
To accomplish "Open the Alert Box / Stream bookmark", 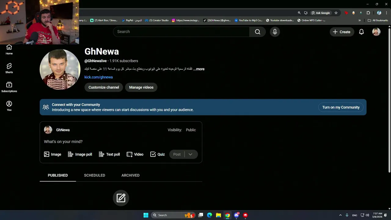I will [104, 20].
